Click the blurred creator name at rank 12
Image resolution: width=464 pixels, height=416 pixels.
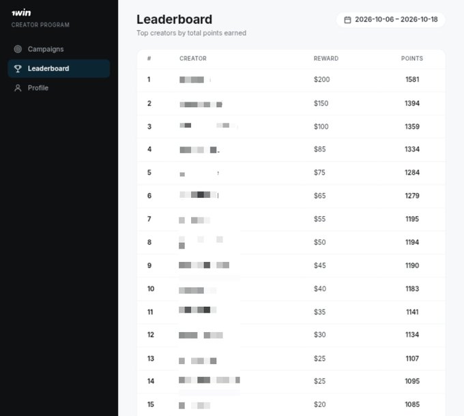(201, 336)
